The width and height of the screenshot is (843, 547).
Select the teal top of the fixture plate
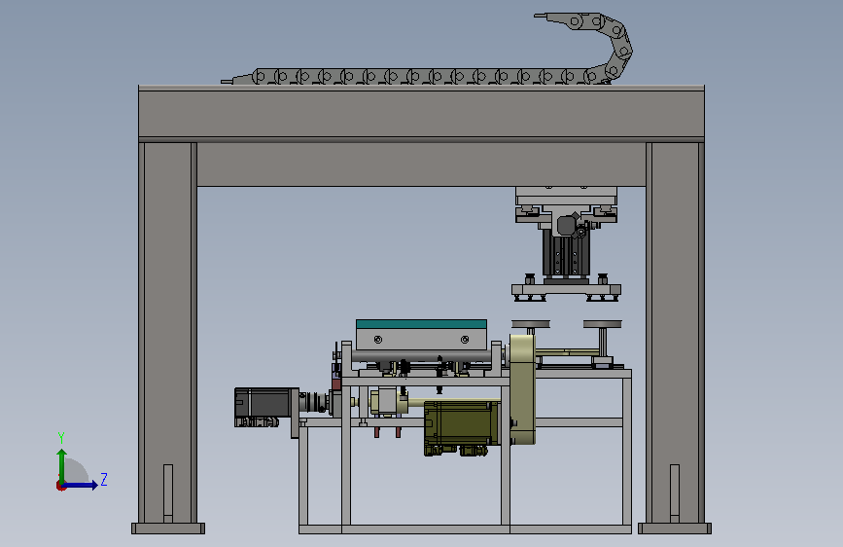click(x=422, y=324)
